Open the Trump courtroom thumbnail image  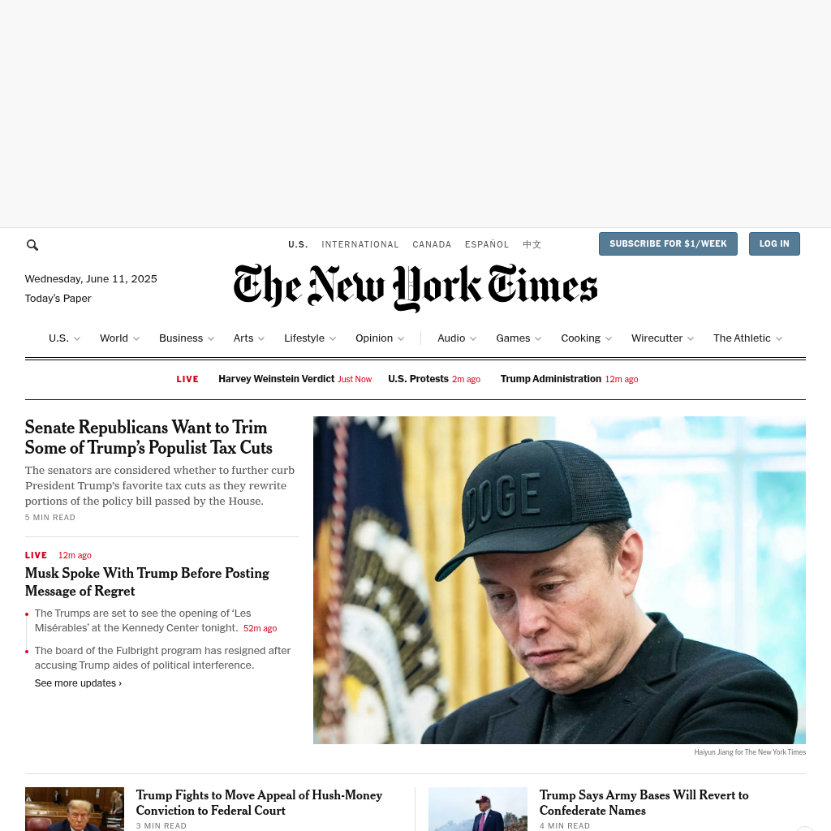[74, 809]
